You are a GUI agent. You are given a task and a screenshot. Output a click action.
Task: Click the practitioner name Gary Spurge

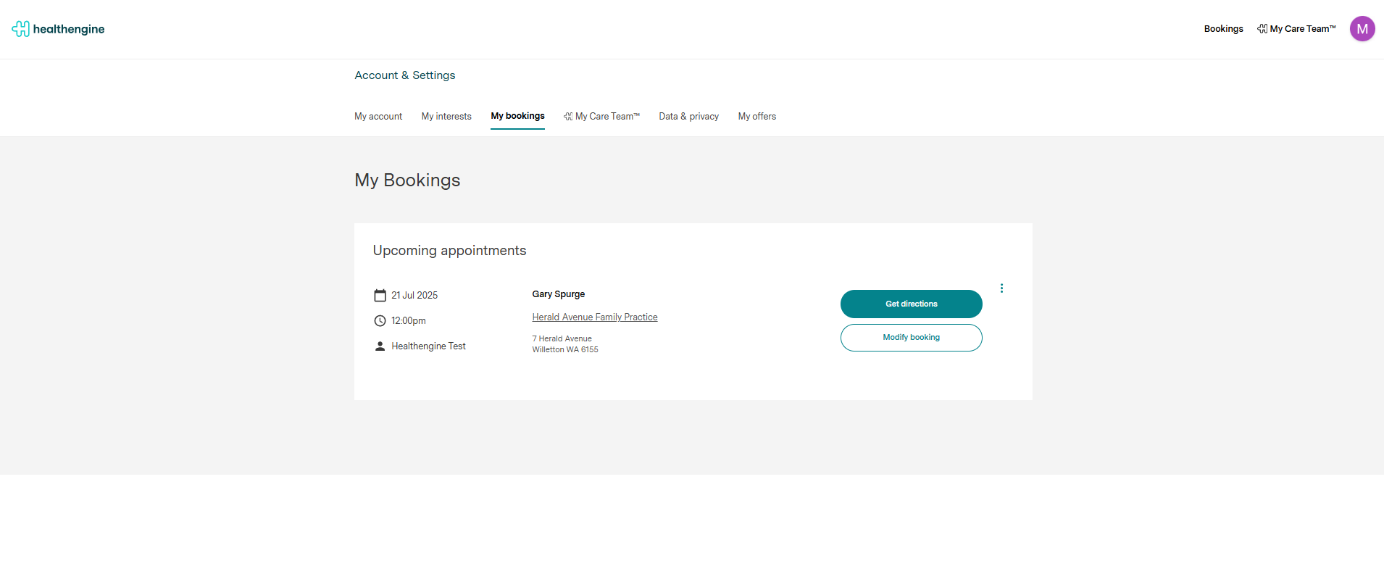click(x=558, y=294)
